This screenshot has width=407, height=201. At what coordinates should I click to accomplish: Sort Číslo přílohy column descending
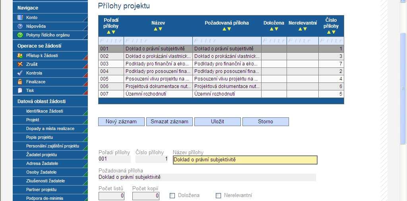coord(333,32)
